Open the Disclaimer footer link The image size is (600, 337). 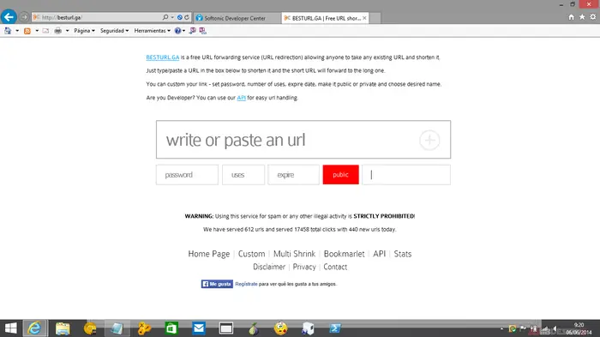(269, 267)
